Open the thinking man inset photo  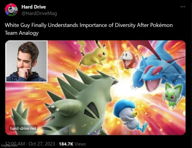26,61
